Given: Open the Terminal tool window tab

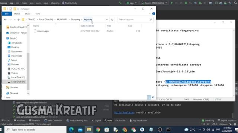Looking at the screenshot, I should point(35,120).
